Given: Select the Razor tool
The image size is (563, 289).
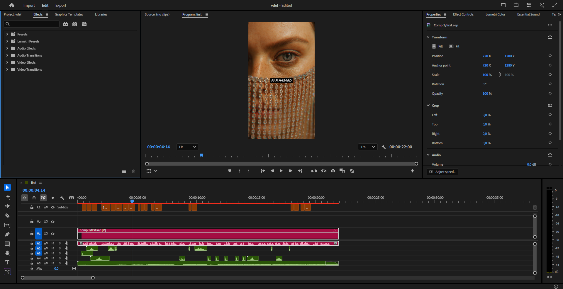Looking at the screenshot, I should click(7, 216).
